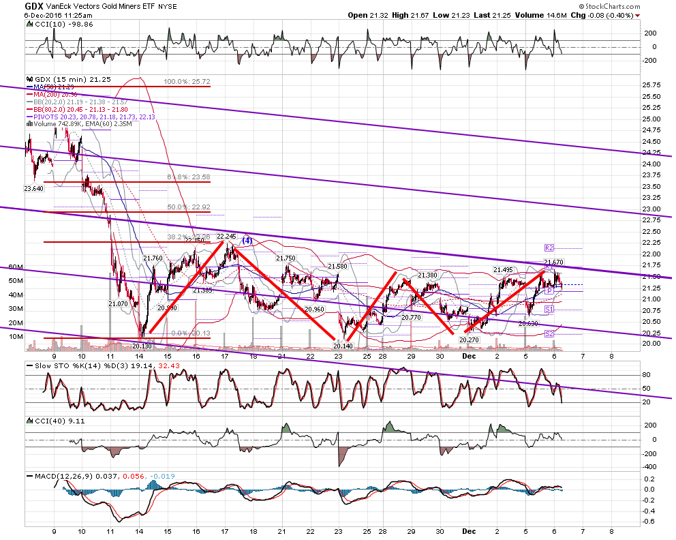Click the blue (4) wave label
Viewport: 676px width, 540px height.
(247, 241)
